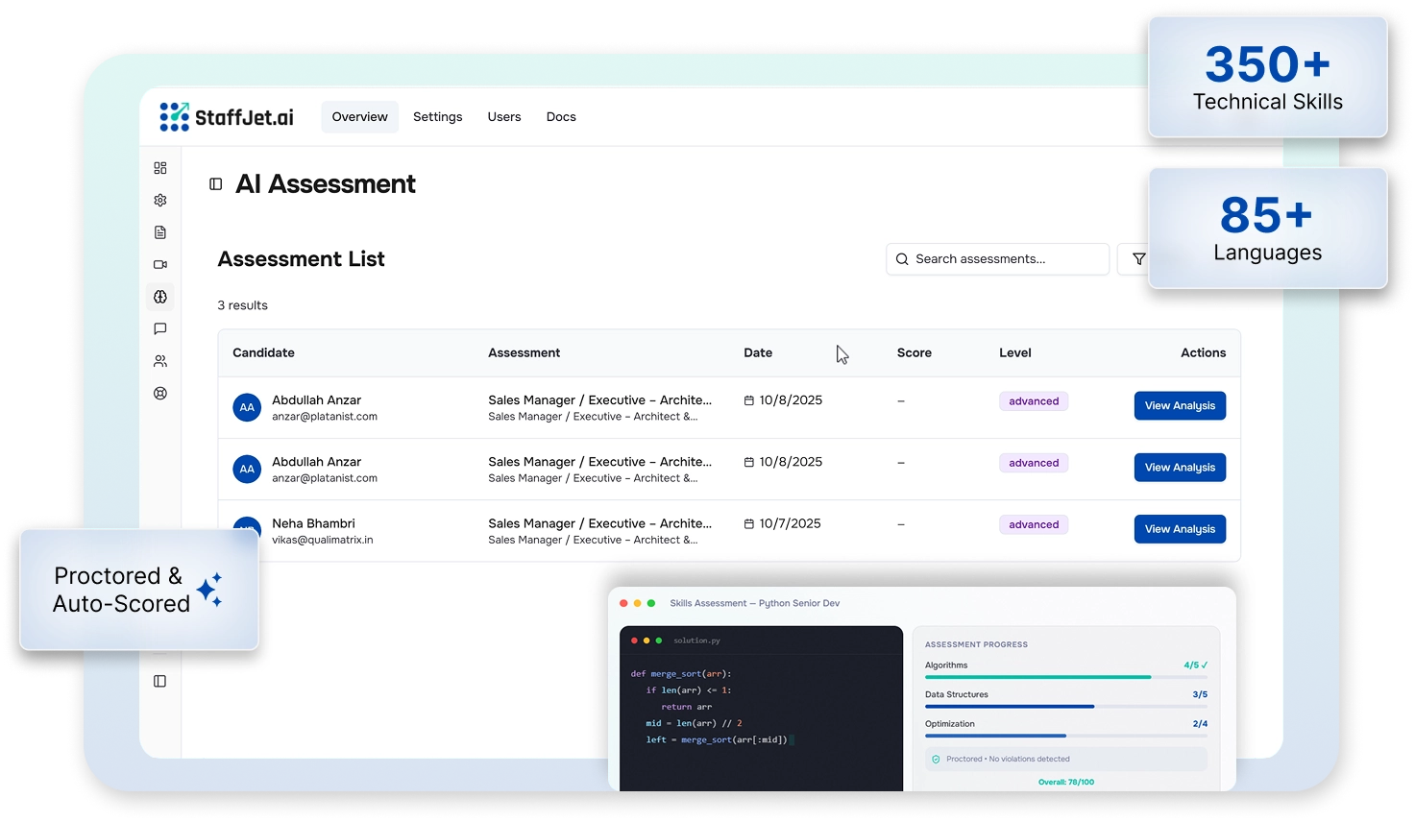Open the chat bubble sidebar icon
Image resolution: width=1415 pixels, height=822 pixels.
click(x=160, y=329)
